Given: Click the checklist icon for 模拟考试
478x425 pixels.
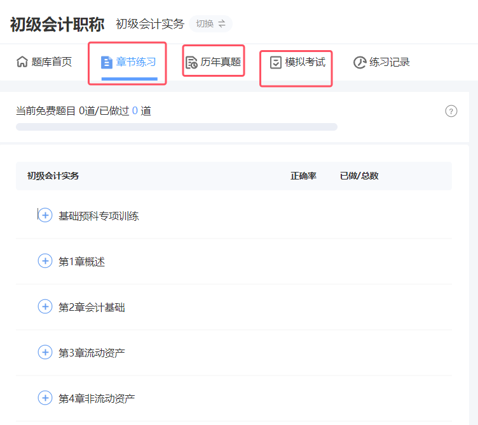Looking at the screenshot, I should point(276,62).
